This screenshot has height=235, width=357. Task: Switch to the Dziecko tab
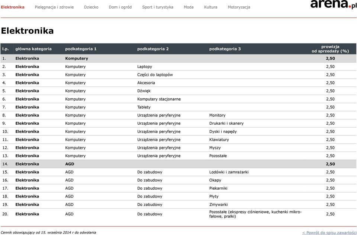click(91, 7)
